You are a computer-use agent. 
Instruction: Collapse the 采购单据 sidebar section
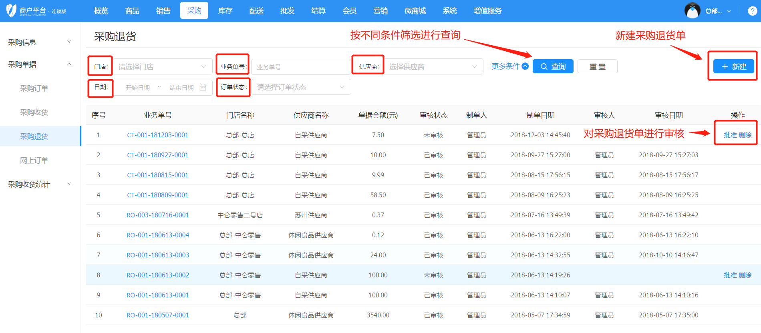40,64
